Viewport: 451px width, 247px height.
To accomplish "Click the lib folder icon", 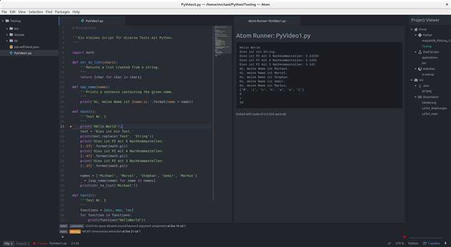I will point(11,41).
